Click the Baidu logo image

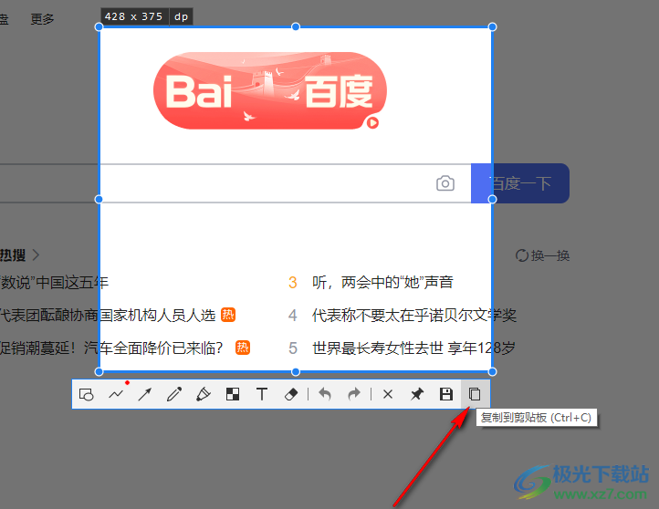pos(270,90)
